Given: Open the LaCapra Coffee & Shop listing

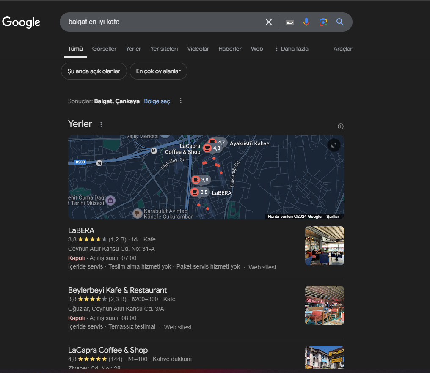Looking at the screenshot, I should pos(108,350).
